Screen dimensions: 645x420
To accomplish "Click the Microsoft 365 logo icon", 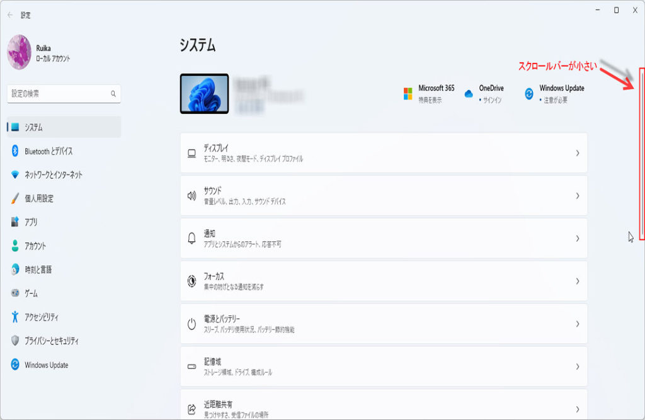I will point(408,94).
